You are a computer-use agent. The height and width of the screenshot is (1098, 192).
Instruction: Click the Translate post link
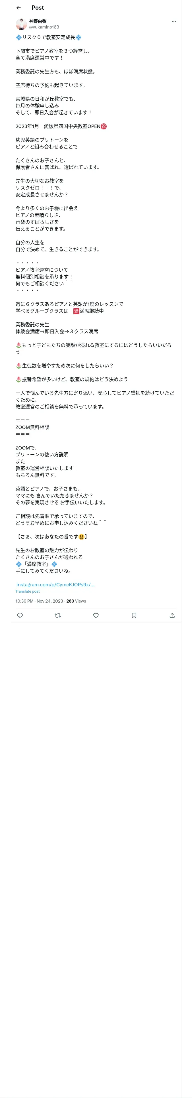tap(28, 591)
